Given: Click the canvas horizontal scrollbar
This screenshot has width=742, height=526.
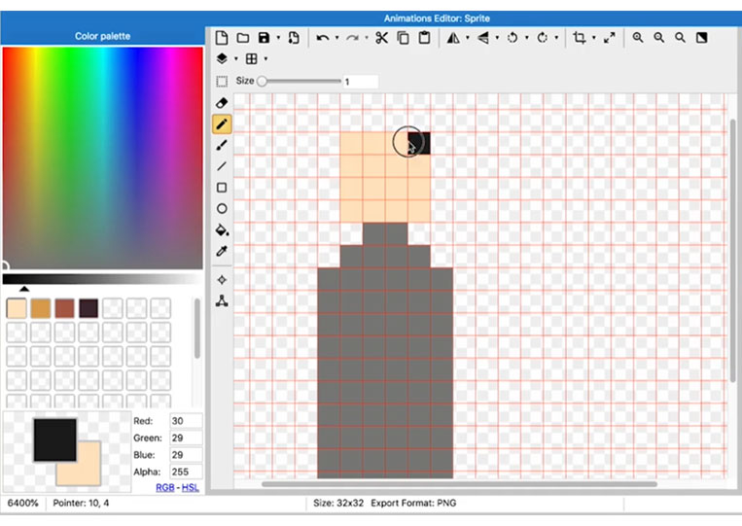Looking at the screenshot, I should 459,484.
